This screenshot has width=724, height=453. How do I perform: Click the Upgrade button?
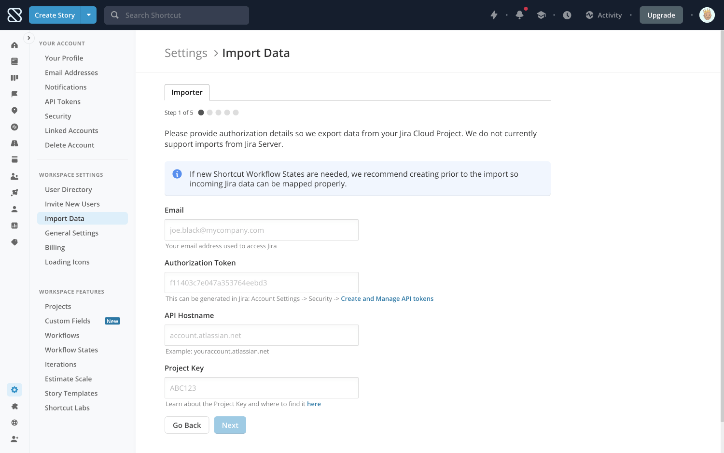point(661,15)
